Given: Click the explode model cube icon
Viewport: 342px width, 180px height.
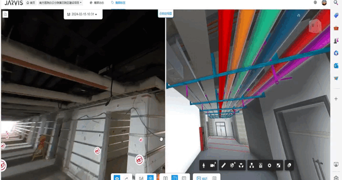Looking at the screenshot, I should (241, 165).
